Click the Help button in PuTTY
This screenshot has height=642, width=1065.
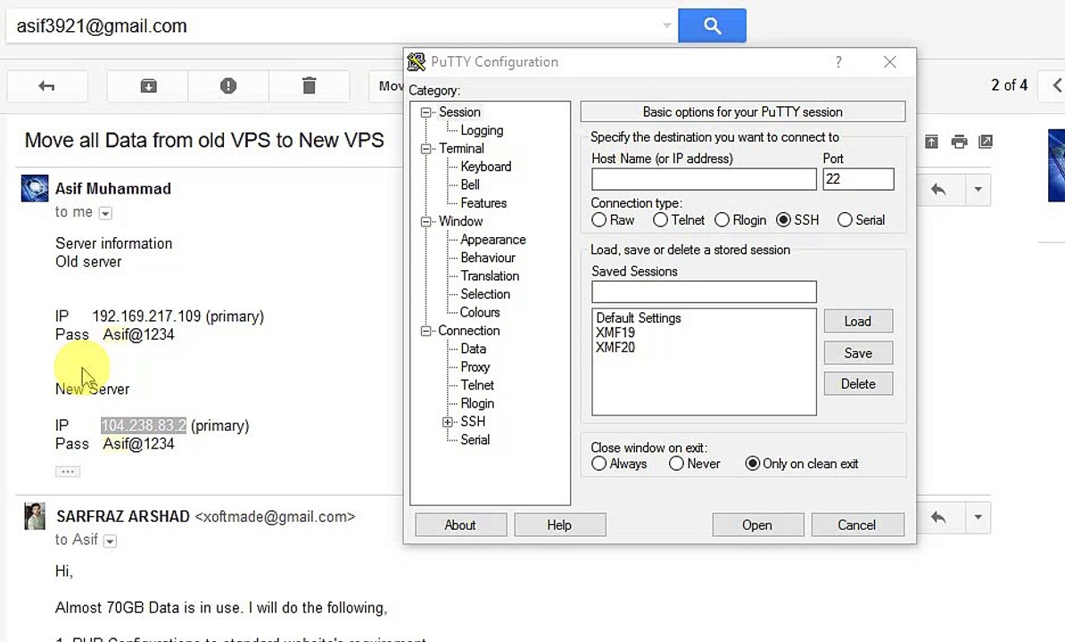(x=559, y=525)
